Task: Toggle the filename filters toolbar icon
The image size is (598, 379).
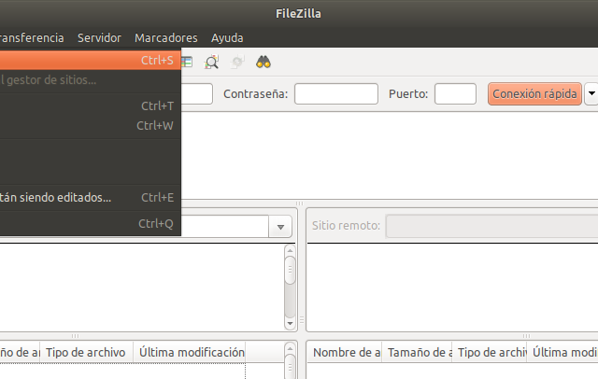Action: point(187,62)
